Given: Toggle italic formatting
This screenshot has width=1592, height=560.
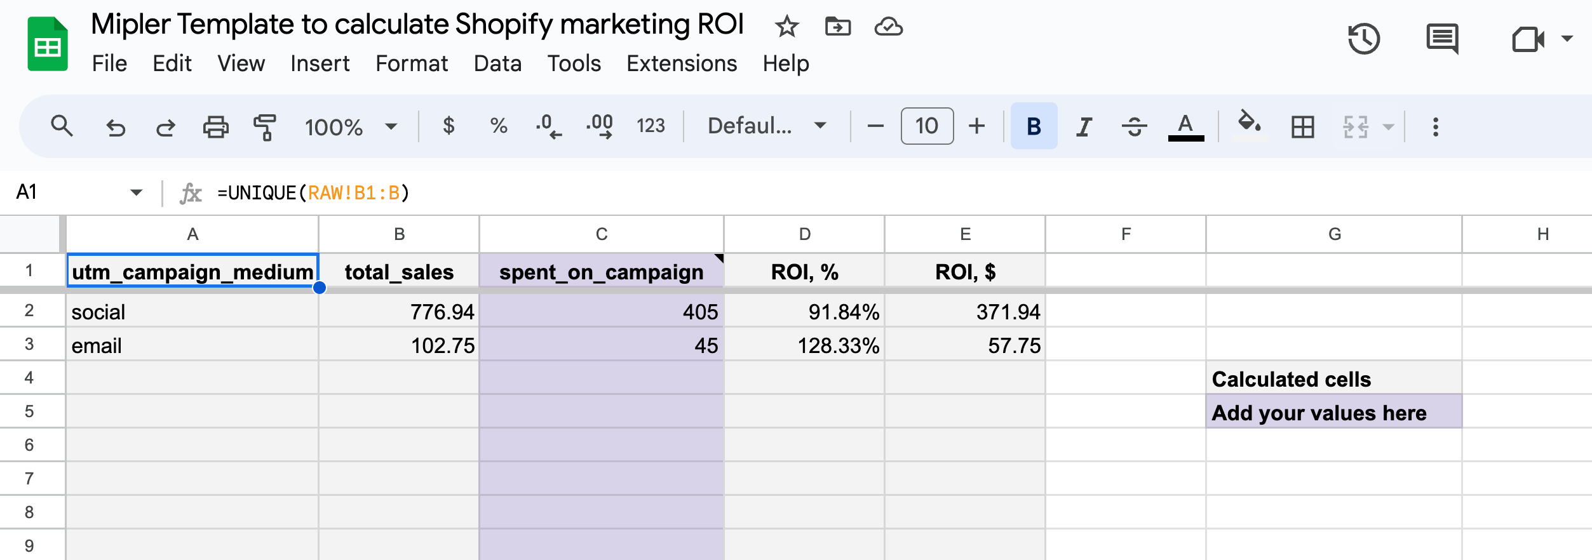Looking at the screenshot, I should (1084, 127).
